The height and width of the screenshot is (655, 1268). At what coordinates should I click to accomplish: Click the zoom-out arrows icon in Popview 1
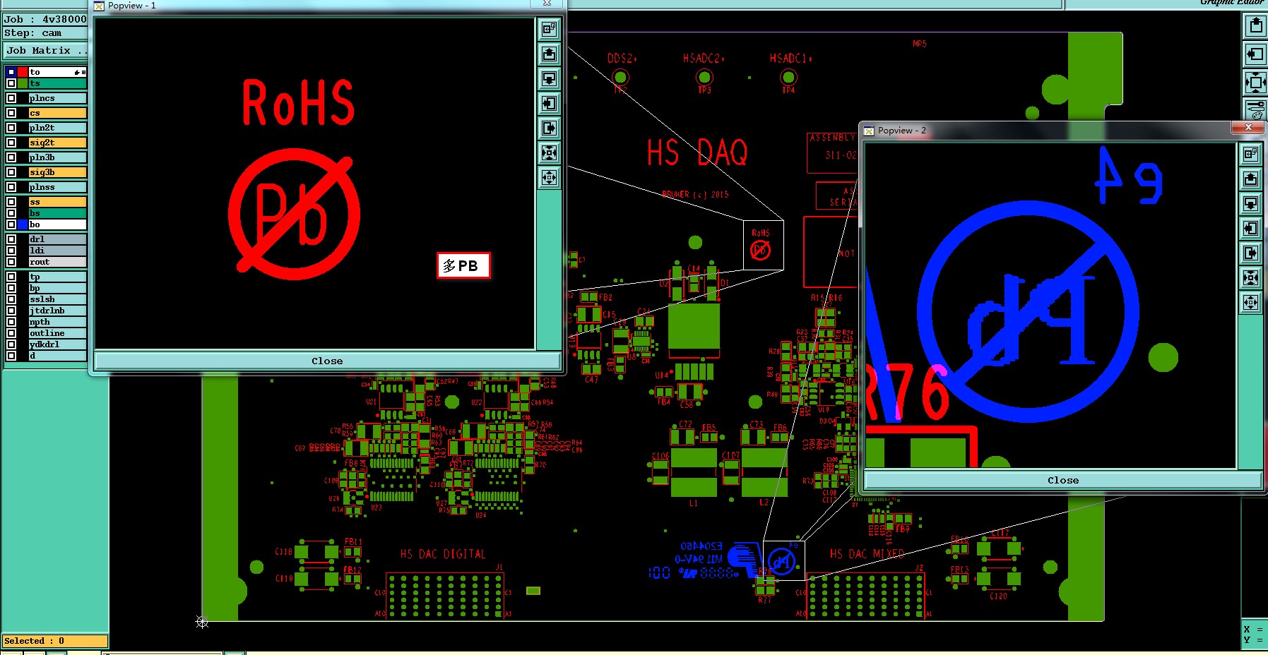(x=550, y=177)
